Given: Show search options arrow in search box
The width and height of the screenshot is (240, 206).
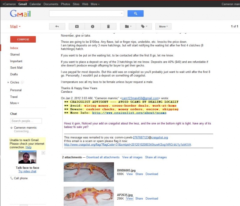Looking at the screenshot, I should click(121, 14).
